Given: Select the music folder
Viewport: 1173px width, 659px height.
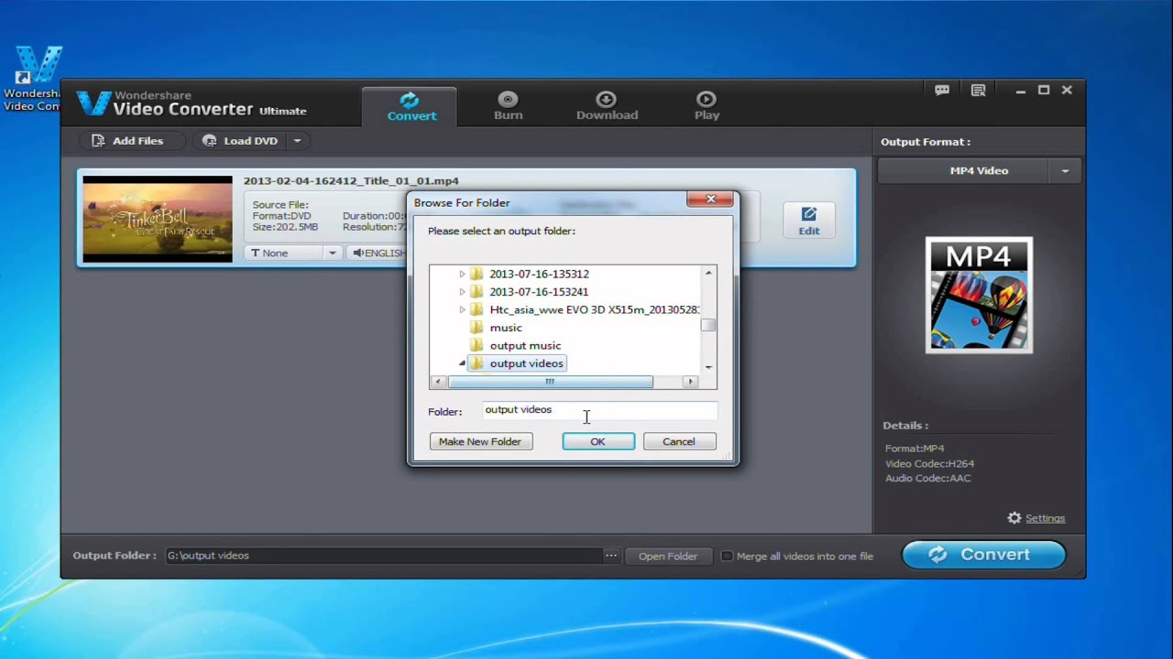Looking at the screenshot, I should point(506,328).
